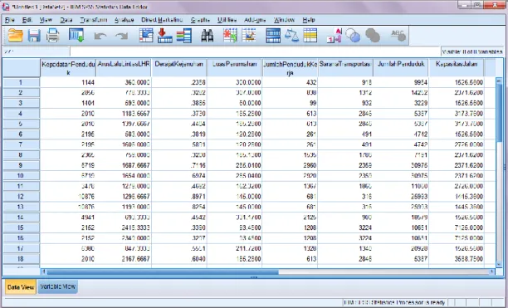Open the Window menu
The height and width of the screenshot is (308, 508).
[x=284, y=20]
